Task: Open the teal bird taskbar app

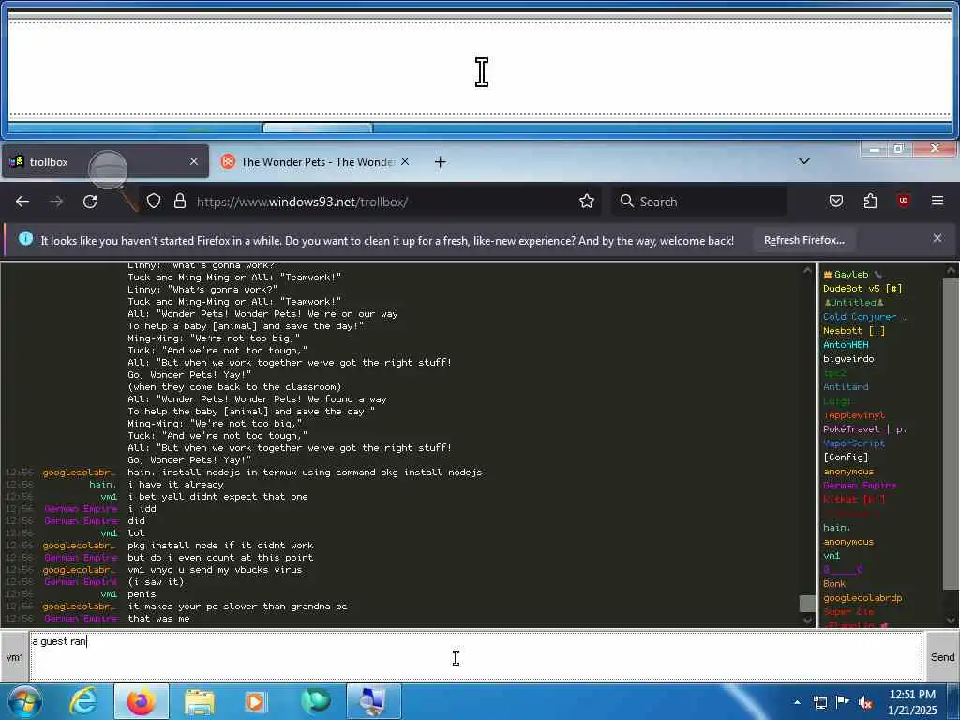Action: click(316, 701)
